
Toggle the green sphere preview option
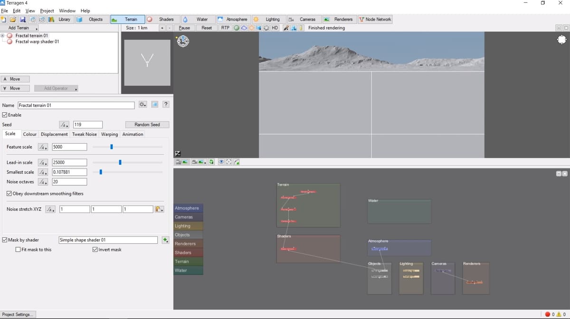pyautogui.click(x=236, y=28)
